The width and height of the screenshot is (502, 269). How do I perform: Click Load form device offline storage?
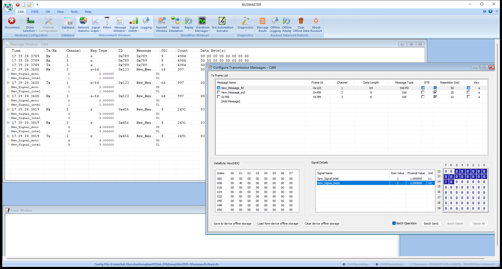click(x=278, y=224)
